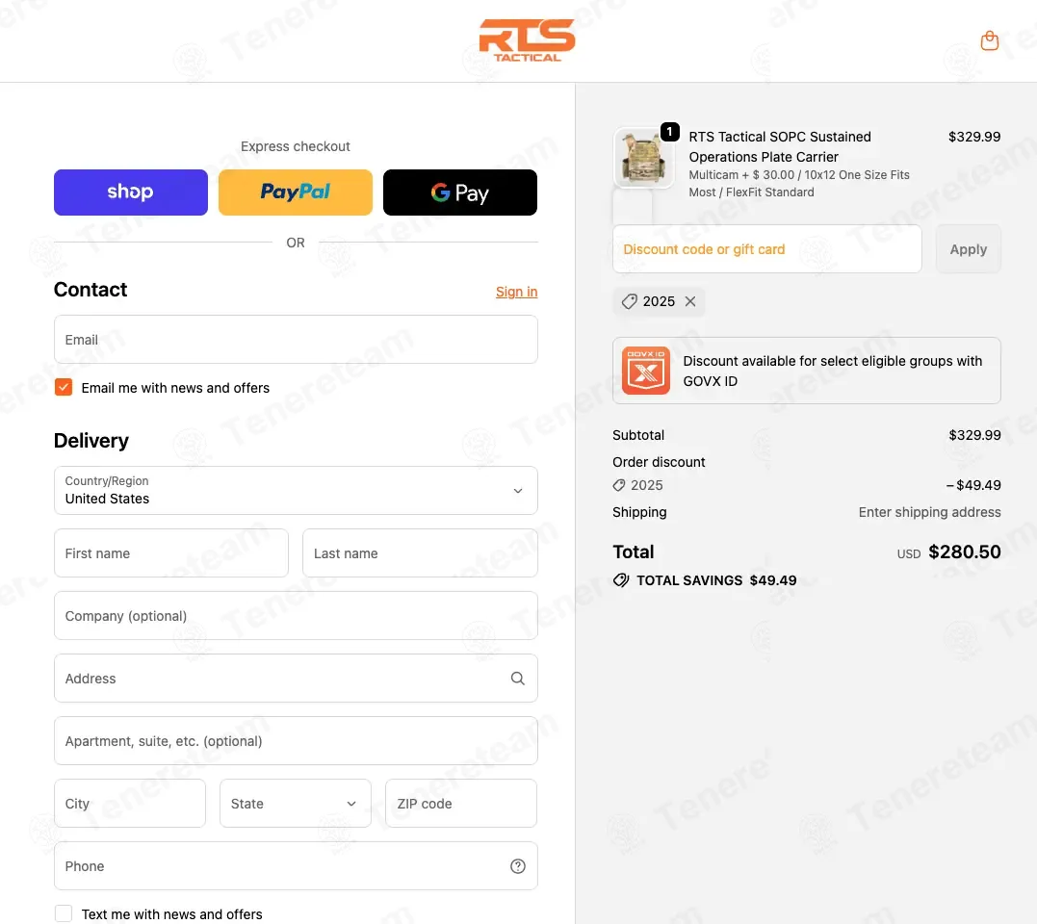Click the Address input field
This screenshot has height=924, width=1037.
point(296,679)
